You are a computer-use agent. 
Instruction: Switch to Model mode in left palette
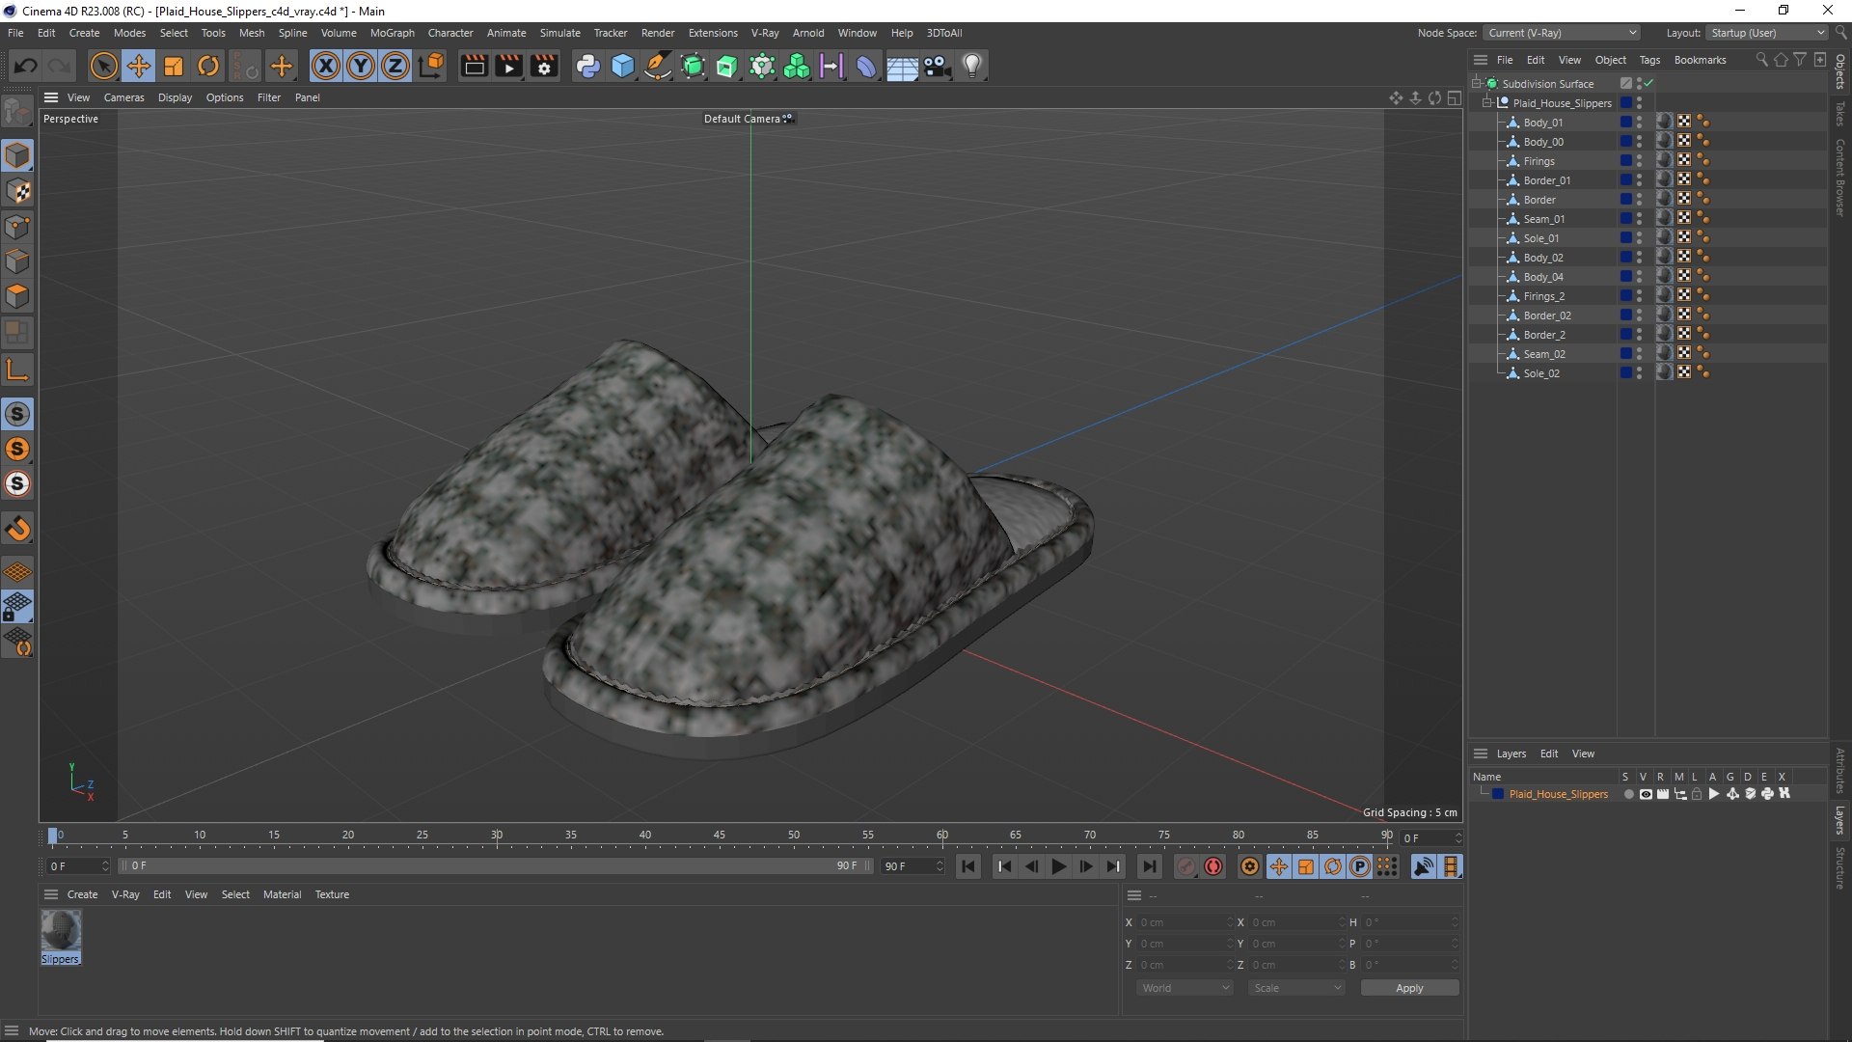click(17, 155)
